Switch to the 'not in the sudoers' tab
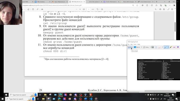The width and height of the screenshot is (180, 101). pos(94,2)
